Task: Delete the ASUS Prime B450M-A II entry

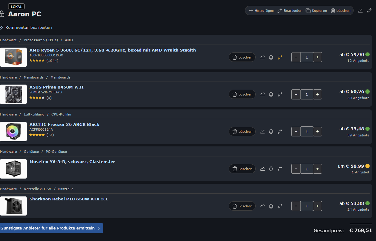Action: (x=242, y=94)
